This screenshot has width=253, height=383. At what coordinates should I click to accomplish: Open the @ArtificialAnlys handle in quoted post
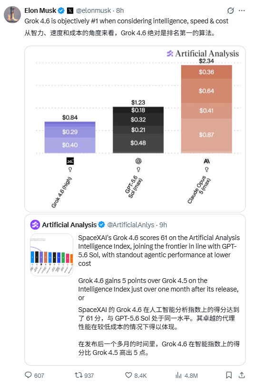click(x=131, y=225)
